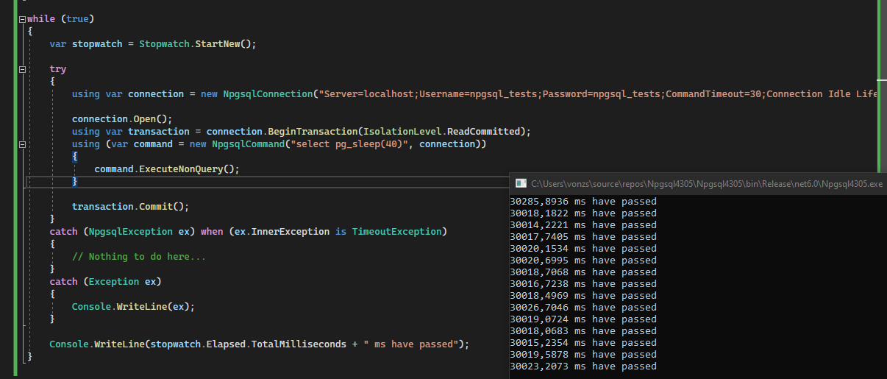
Task: Click console line '30023,2073 ms have passed'
Action: click(583, 366)
